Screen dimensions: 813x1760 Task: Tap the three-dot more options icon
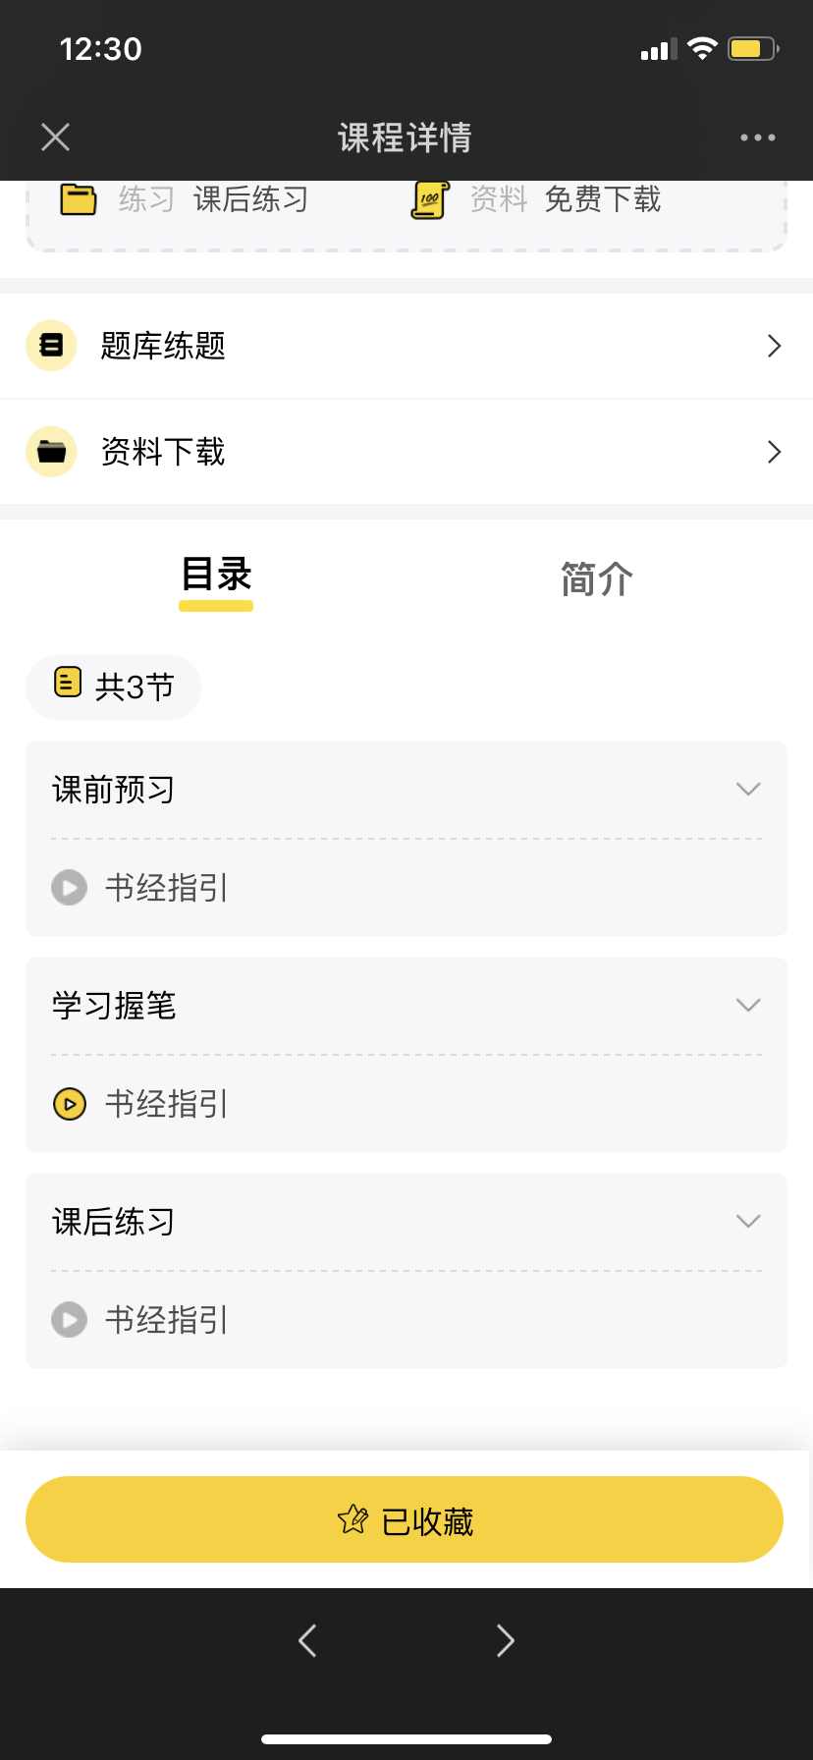coord(757,137)
